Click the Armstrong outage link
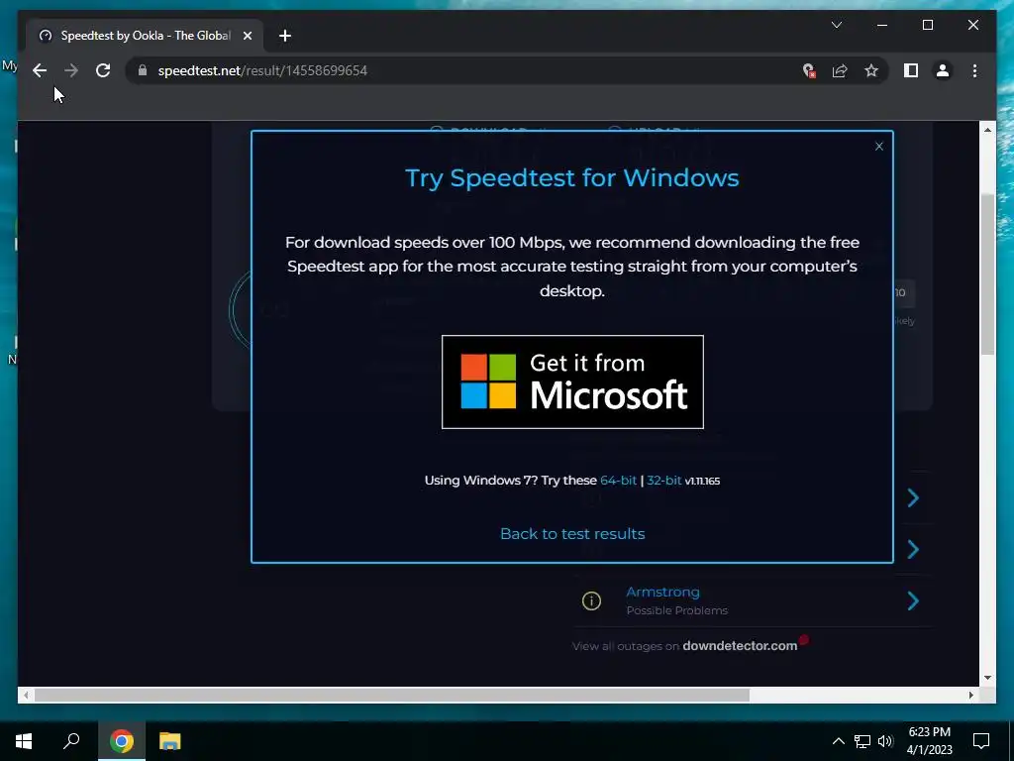The image size is (1014, 761). [x=662, y=592]
